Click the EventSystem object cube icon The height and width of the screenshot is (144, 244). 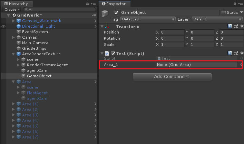pyautogui.click(x=19, y=32)
